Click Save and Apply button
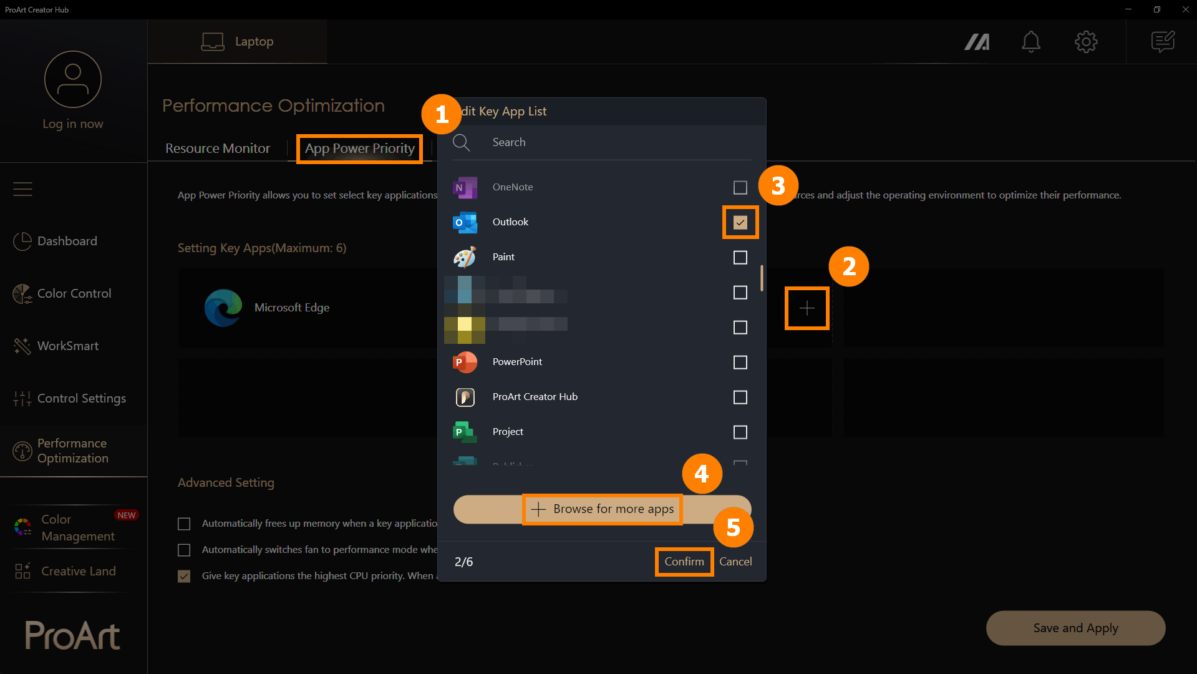 coord(1075,628)
